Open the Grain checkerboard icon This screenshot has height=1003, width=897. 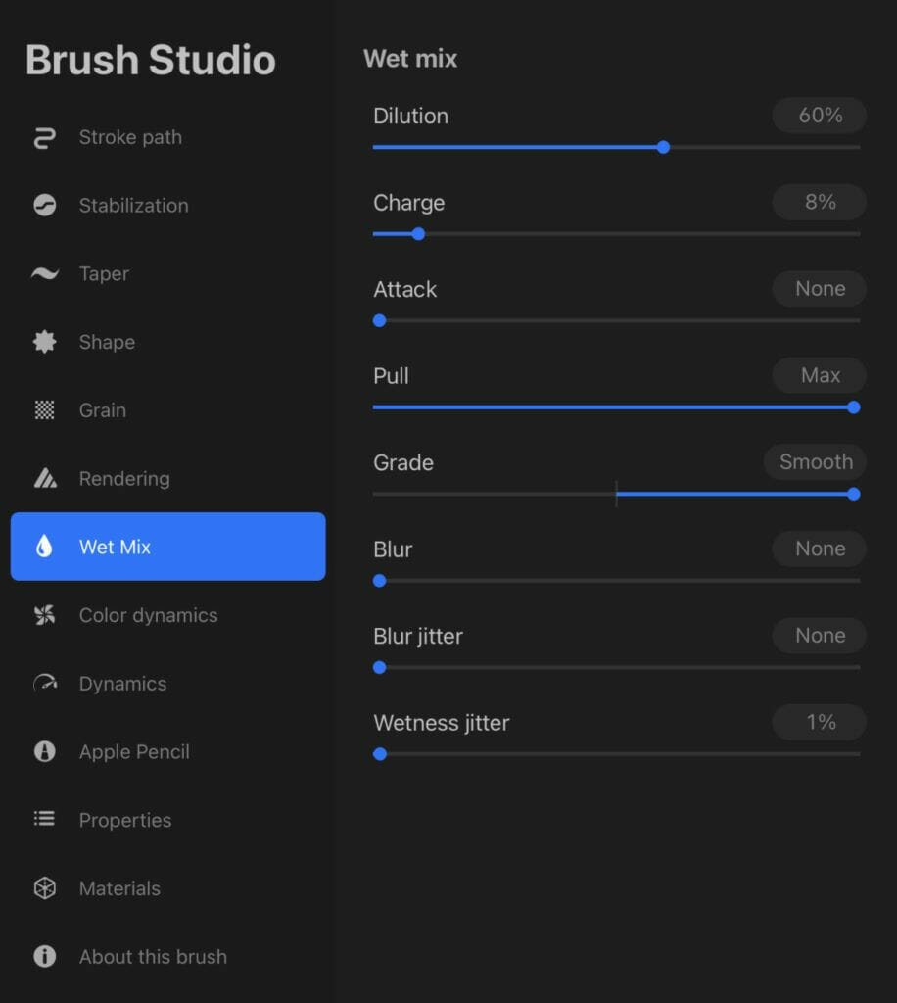(44, 410)
